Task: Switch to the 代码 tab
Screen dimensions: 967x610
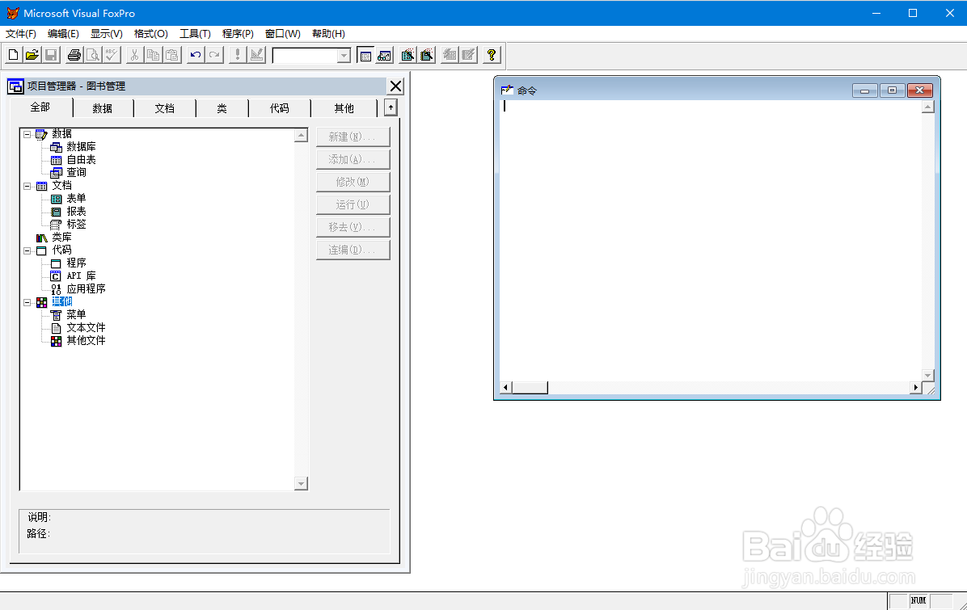Action: click(280, 108)
